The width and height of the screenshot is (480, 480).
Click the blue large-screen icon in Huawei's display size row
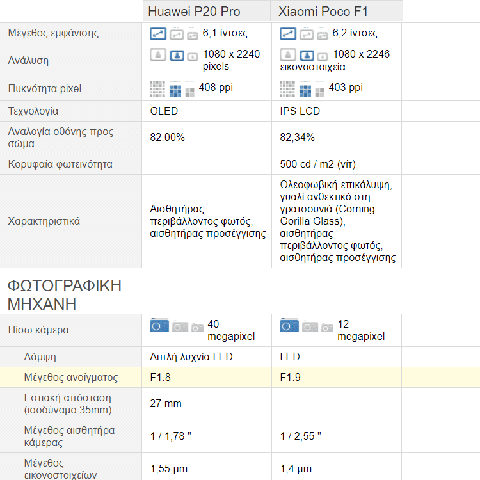(x=158, y=33)
